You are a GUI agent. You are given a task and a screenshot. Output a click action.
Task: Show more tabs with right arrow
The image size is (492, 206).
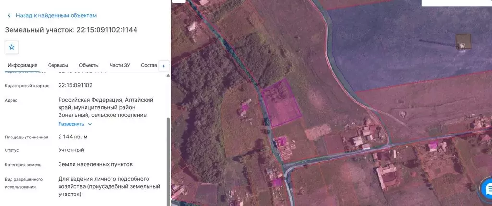coord(164,66)
